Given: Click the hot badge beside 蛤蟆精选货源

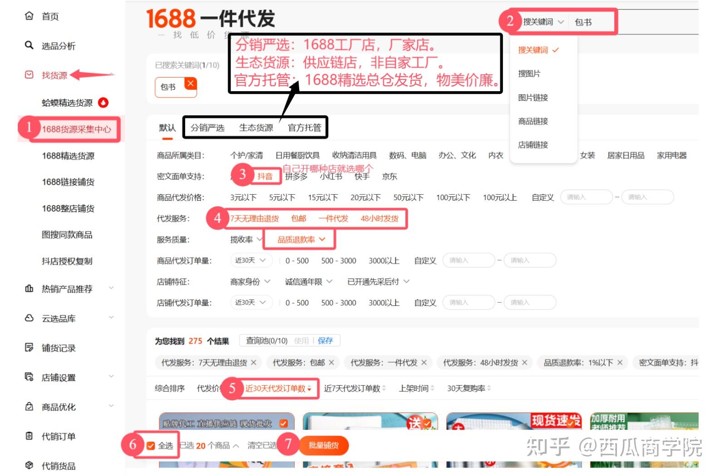Looking at the screenshot, I should [104, 103].
